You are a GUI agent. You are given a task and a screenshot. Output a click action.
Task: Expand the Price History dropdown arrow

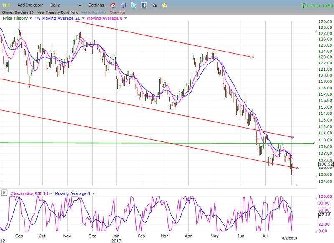click(x=31, y=18)
